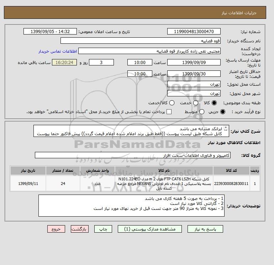Click row number 1 cell
Viewport: 274px width, 265px height.
click(x=255, y=184)
